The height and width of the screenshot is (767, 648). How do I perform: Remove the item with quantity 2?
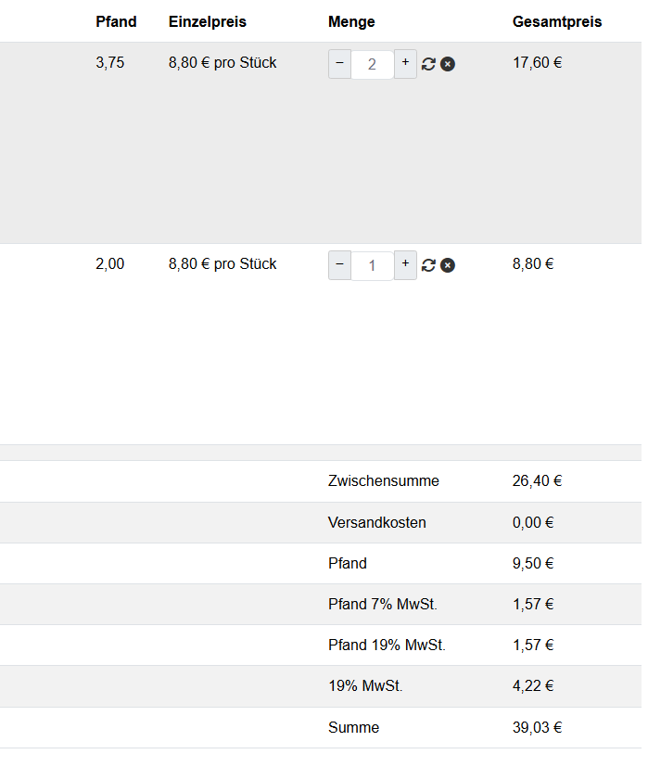pyautogui.click(x=448, y=64)
